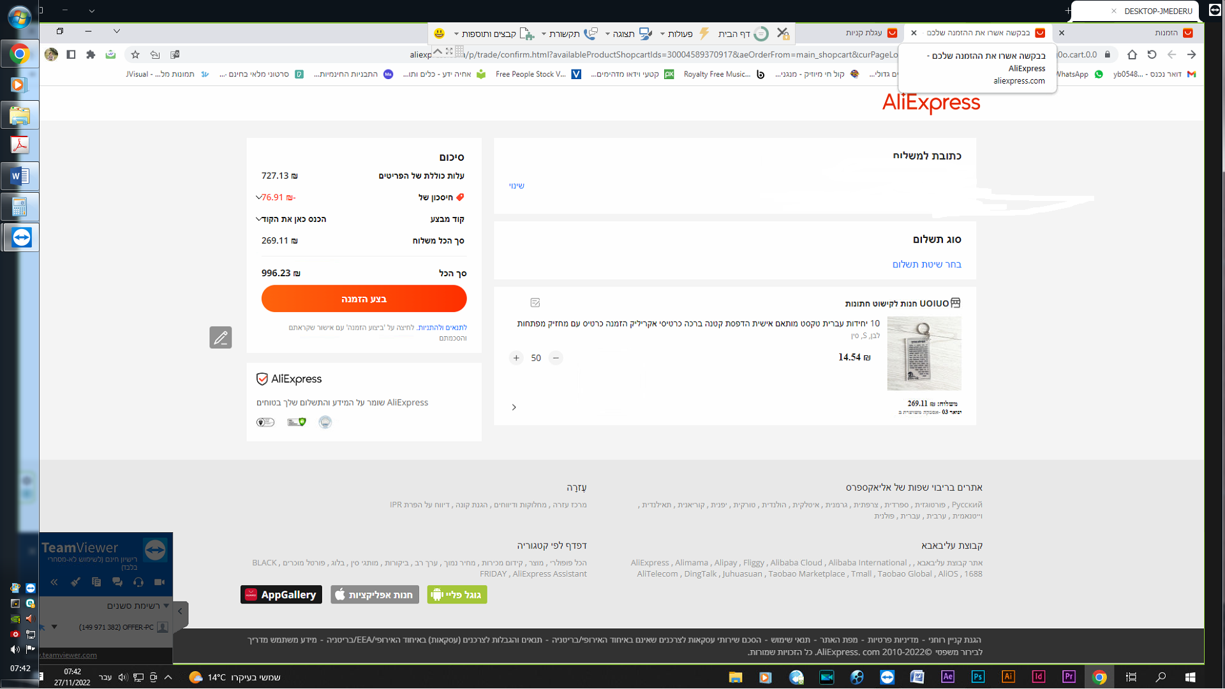Collapse the TeamViewer side panel arrow
The image size is (1225, 689).
180,612
